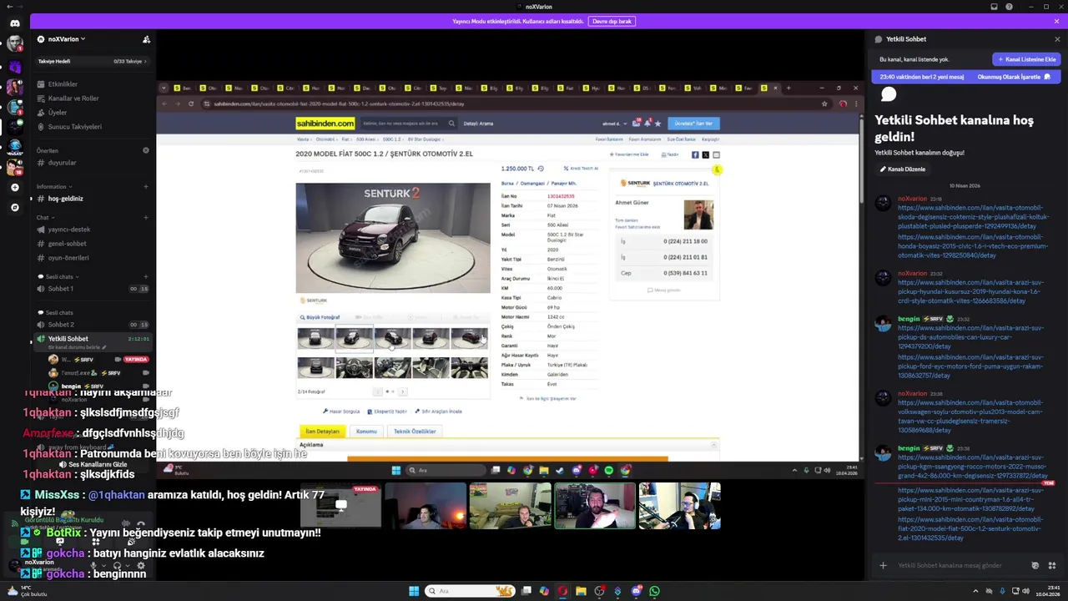This screenshot has height=601, width=1068.
Task: Open the fiat-2020-model-500c link in chat
Action: click(x=970, y=528)
